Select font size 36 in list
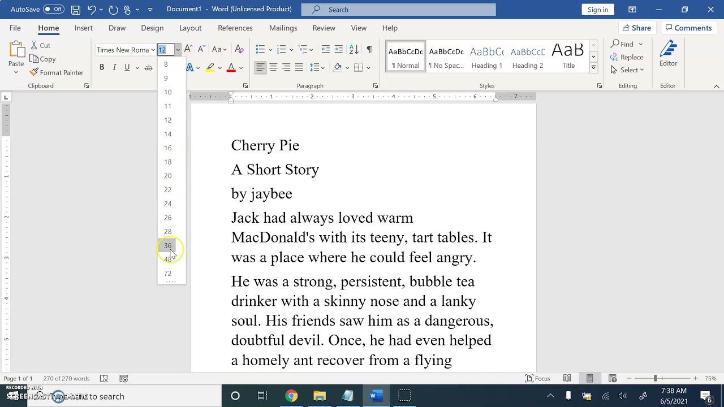Image resolution: width=724 pixels, height=407 pixels. click(x=168, y=245)
